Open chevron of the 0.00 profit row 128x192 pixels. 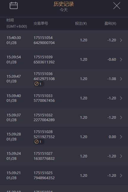[121, 137]
